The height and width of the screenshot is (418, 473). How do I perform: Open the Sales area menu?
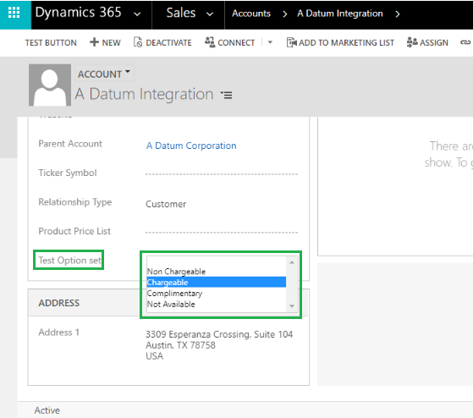181,13
